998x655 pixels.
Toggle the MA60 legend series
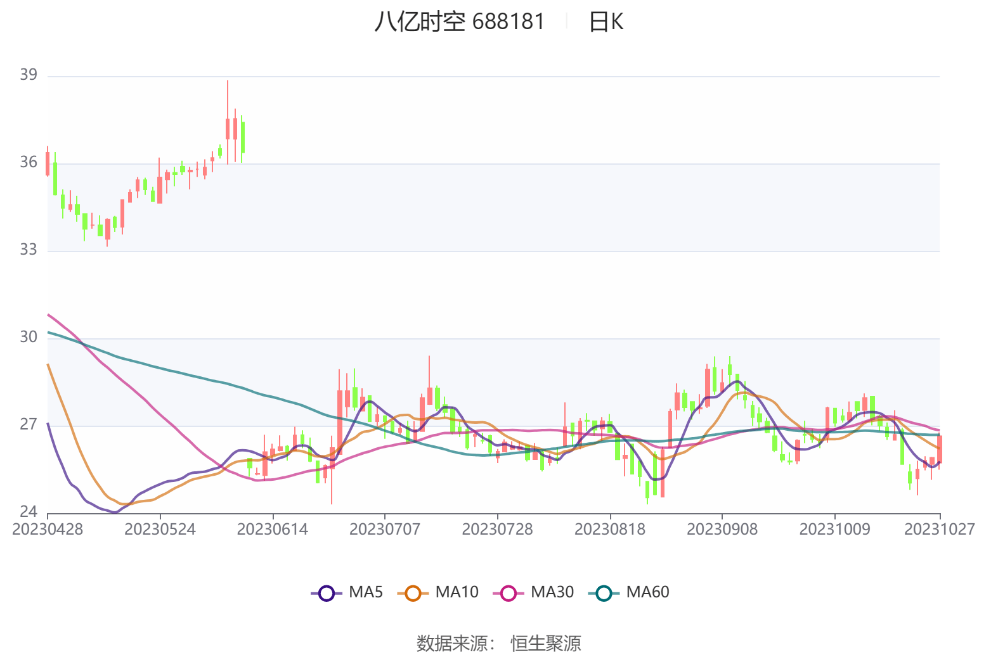coord(629,593)
